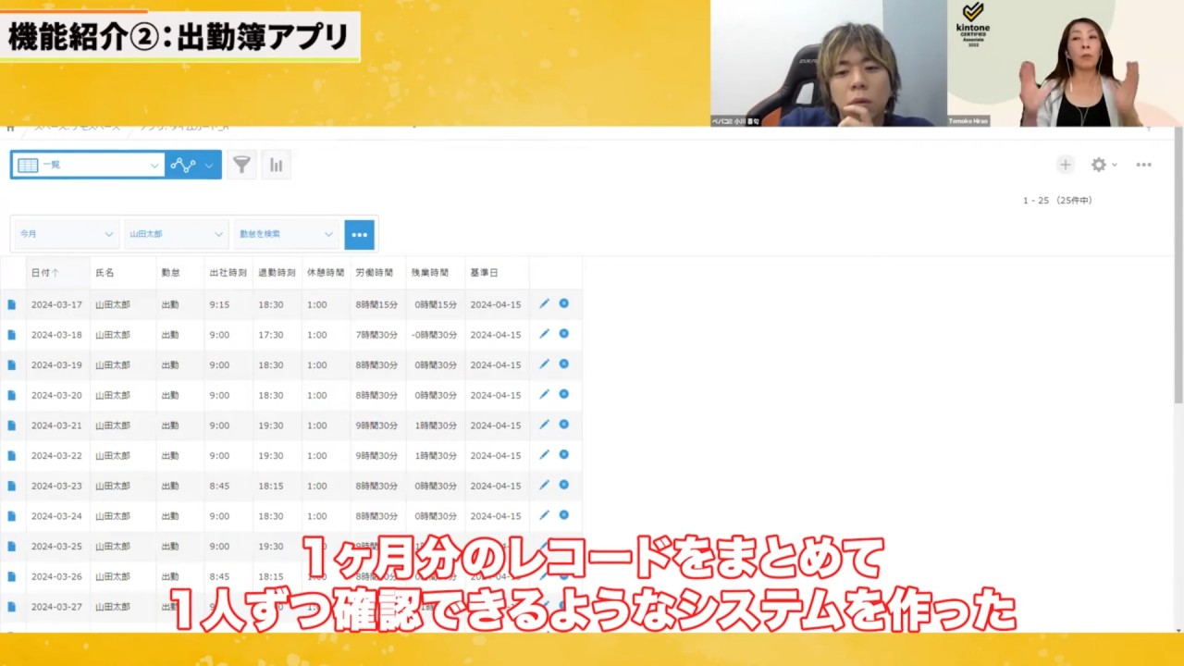Select the blue line graph icon
This screenshot has height=666, width=1184.
point(183,164)
